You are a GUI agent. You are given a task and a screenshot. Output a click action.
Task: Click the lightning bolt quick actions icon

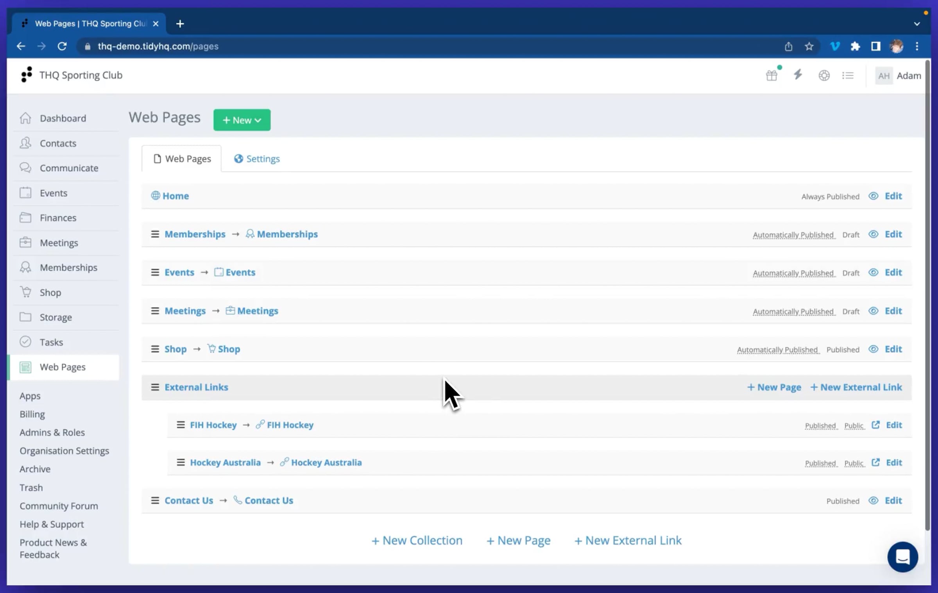pos(798,75)
